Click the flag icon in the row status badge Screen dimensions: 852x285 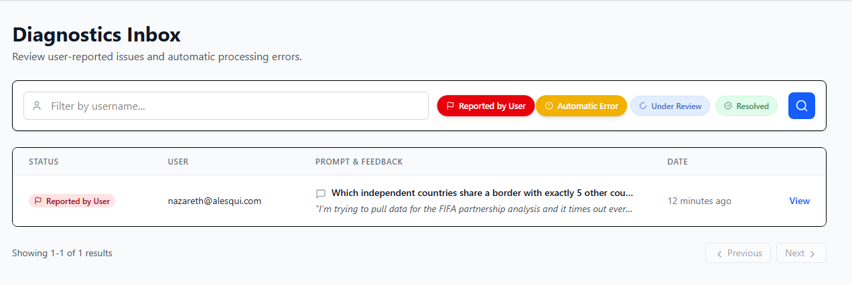point(38,201)
